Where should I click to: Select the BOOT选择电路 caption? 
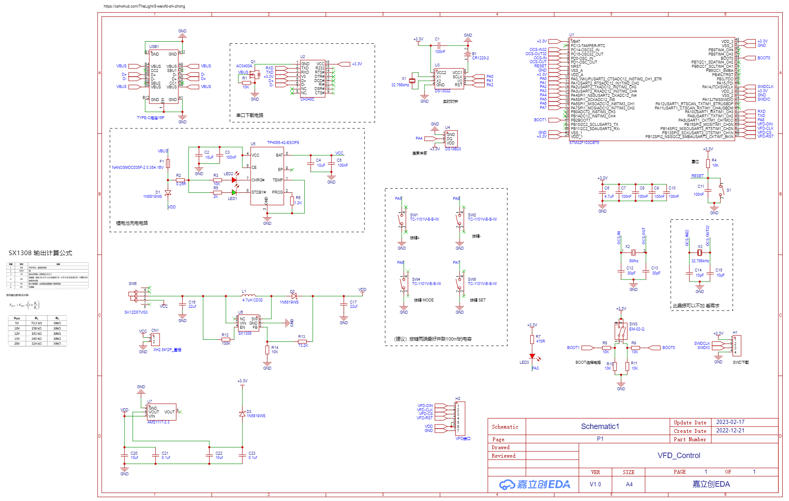coord(588,362)
